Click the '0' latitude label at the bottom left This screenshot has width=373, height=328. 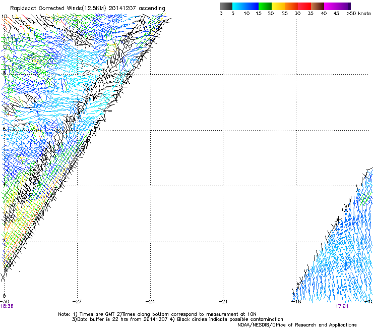click(x=4, y=296)
